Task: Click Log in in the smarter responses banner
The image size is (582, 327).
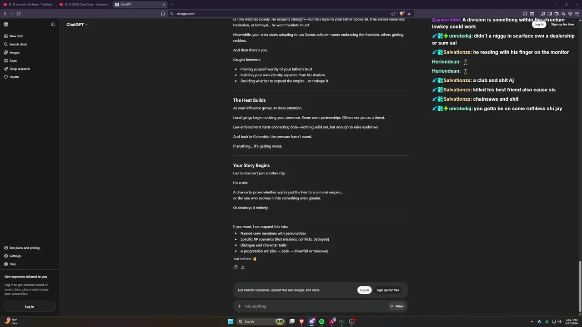Action: point(364,290)
